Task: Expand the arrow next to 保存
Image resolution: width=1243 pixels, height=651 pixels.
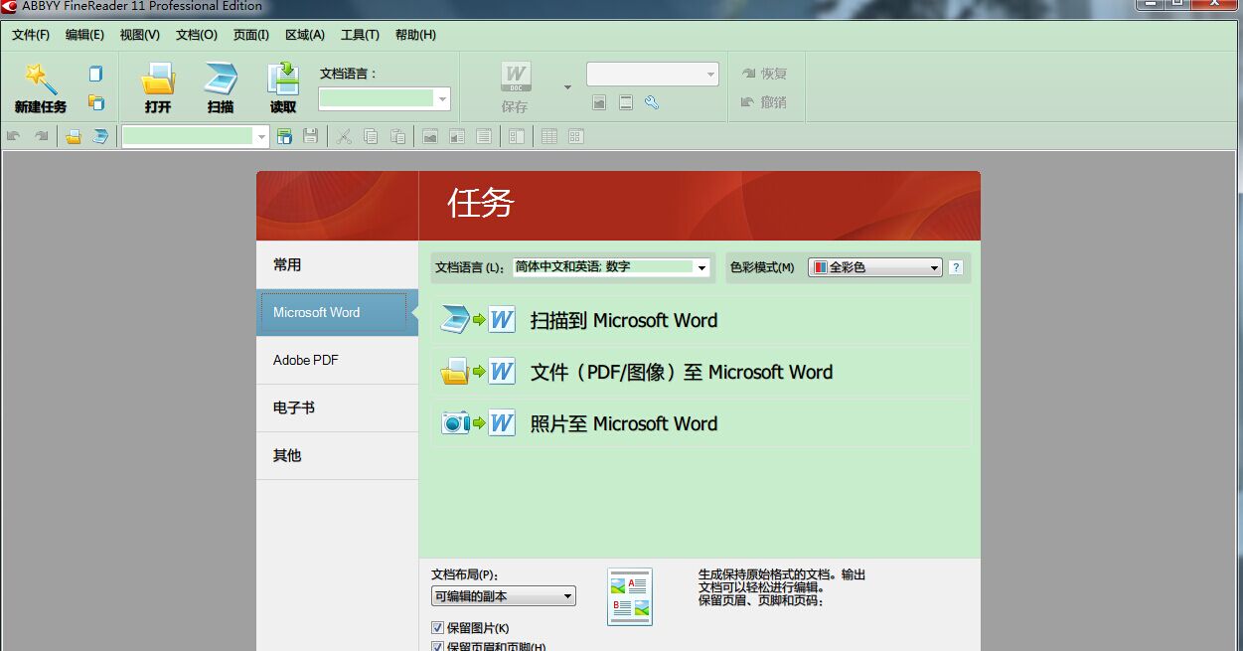Action: 567,87
